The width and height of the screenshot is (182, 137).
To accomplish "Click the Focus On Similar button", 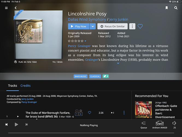I will [112, 26].
